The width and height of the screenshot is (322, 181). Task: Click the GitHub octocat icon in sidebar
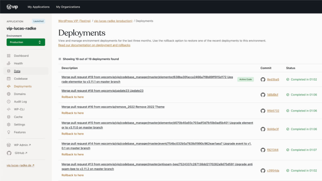9,153
